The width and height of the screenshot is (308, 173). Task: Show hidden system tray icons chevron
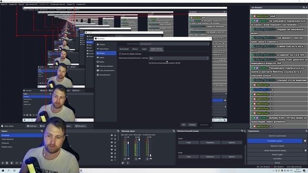pyautogui.click(x=273, y=171)
